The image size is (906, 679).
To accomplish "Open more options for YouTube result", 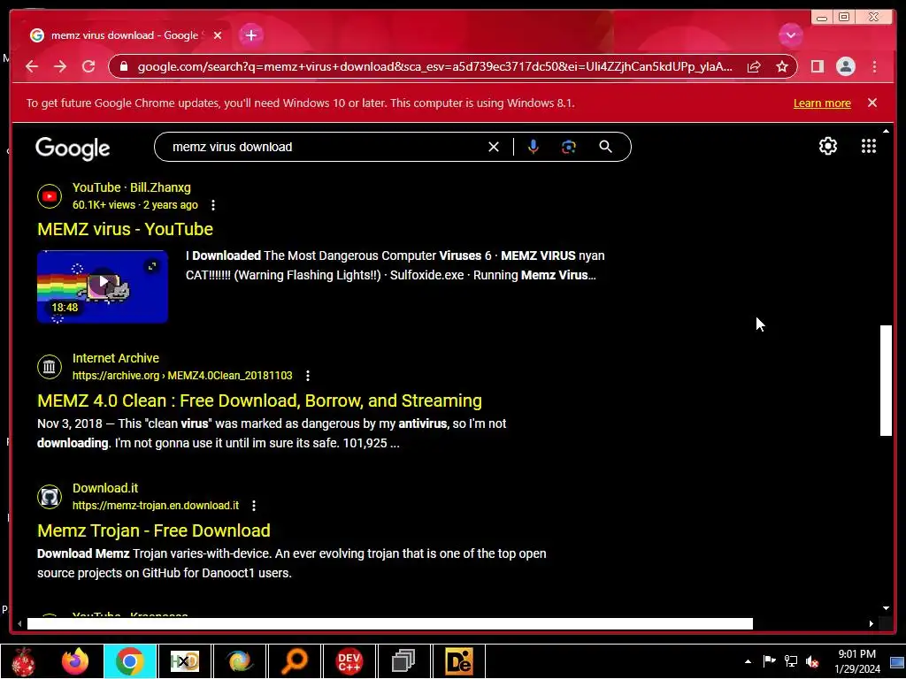I will [x=213, y=205].
